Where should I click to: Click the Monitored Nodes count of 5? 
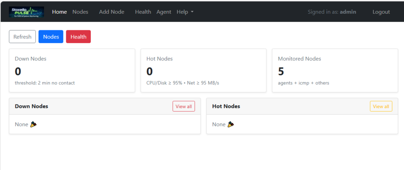pos(281,71)
